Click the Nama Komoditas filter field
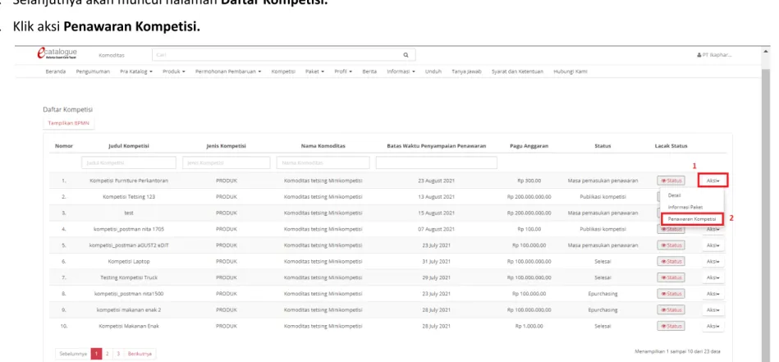 coord(323,163)
